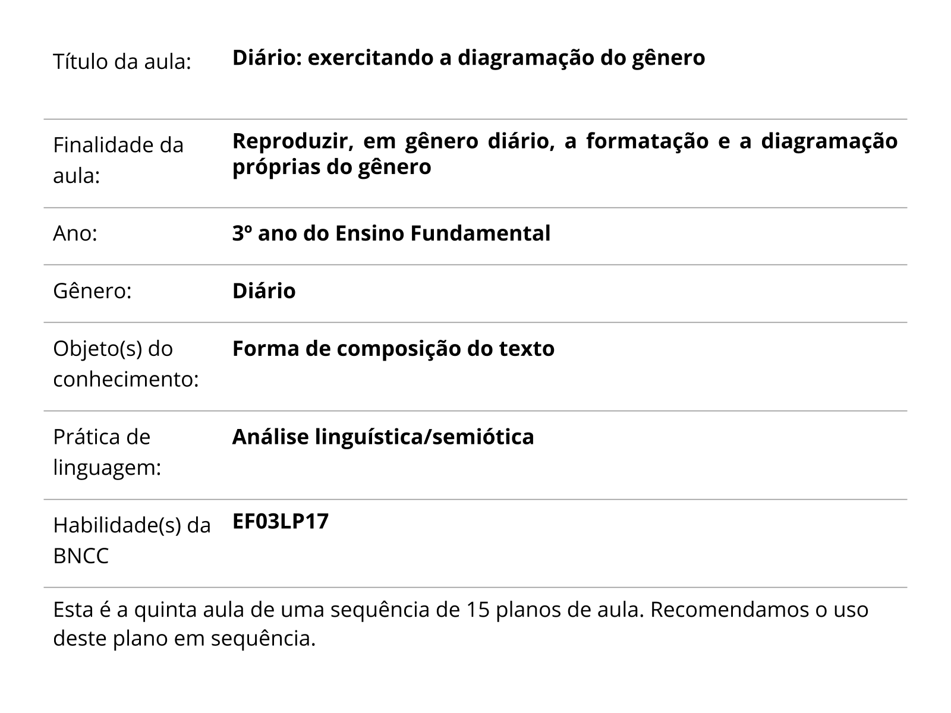Click the 'Objeto(s) do conhecimento:' label
Image resolution: width=951 pixels, height=713 pixels.
click(x=125, y=364)
